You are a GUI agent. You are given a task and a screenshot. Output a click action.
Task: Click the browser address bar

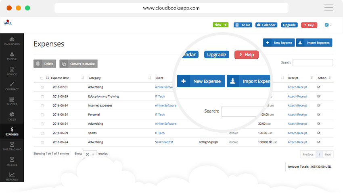point(171,8)
